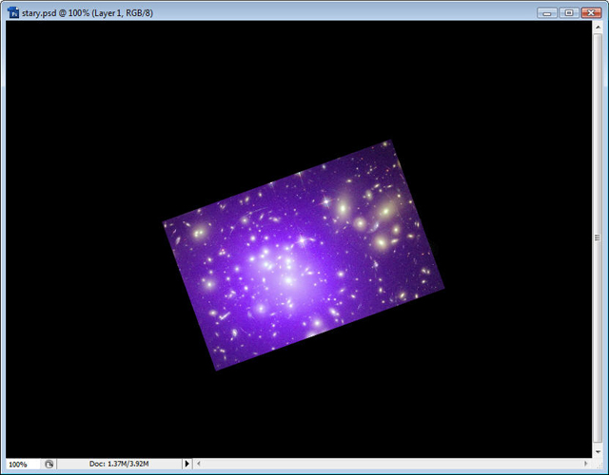Close the stary.psd document window
The height and width of the screenshot is (475, 609).
click(591, 13)
